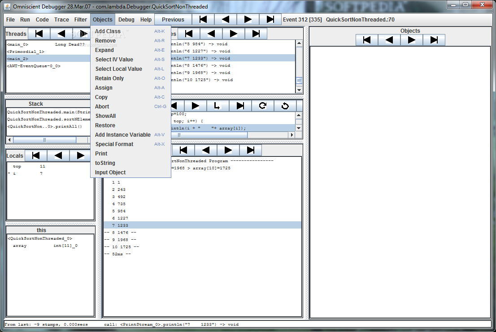Jump to last in Objects panel
The image size is (496, 332).
pyautogui.click(x=434, y=40)
